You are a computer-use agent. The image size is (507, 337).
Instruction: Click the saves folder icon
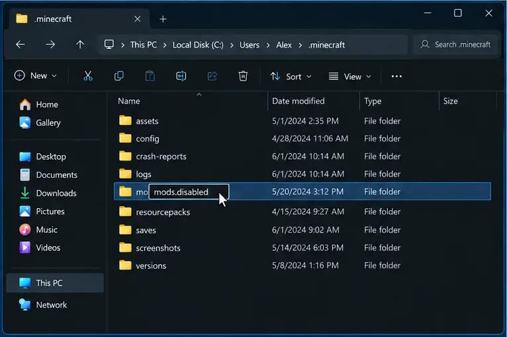click(x=125, y=229)
